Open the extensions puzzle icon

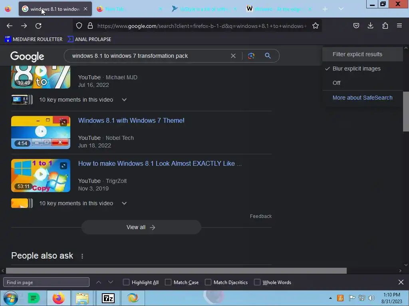pos(385,25)
